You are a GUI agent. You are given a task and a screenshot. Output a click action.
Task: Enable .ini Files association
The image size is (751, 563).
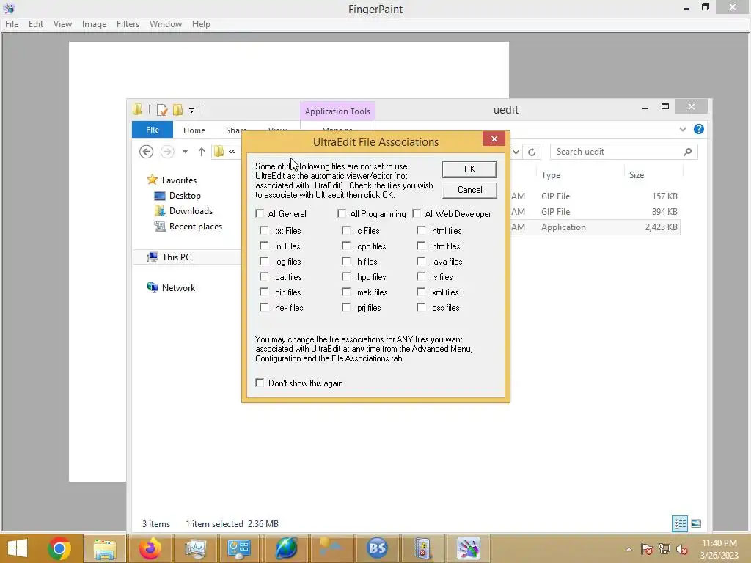tap(264, 246)
